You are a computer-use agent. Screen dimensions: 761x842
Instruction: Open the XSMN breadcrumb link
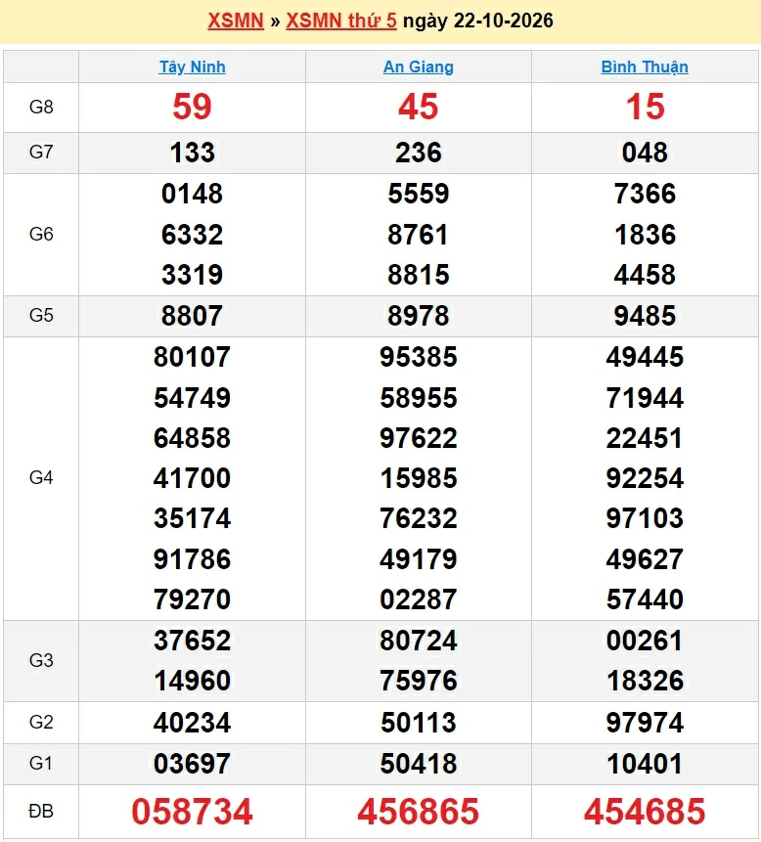236,21
